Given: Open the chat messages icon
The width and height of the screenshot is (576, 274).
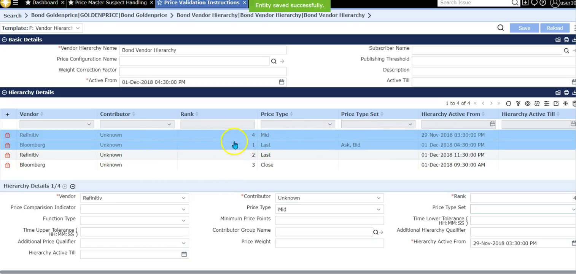Looking at the screenshot, I should click(x=534, y=3).
